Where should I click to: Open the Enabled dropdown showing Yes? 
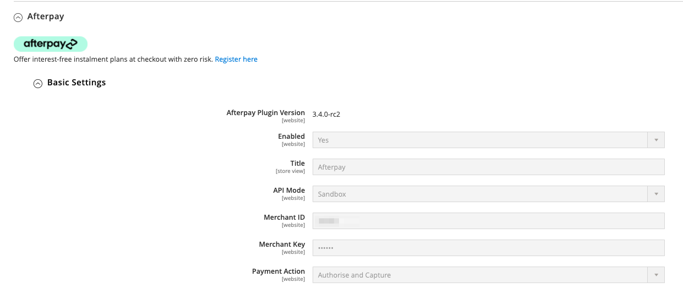[489, 140]
